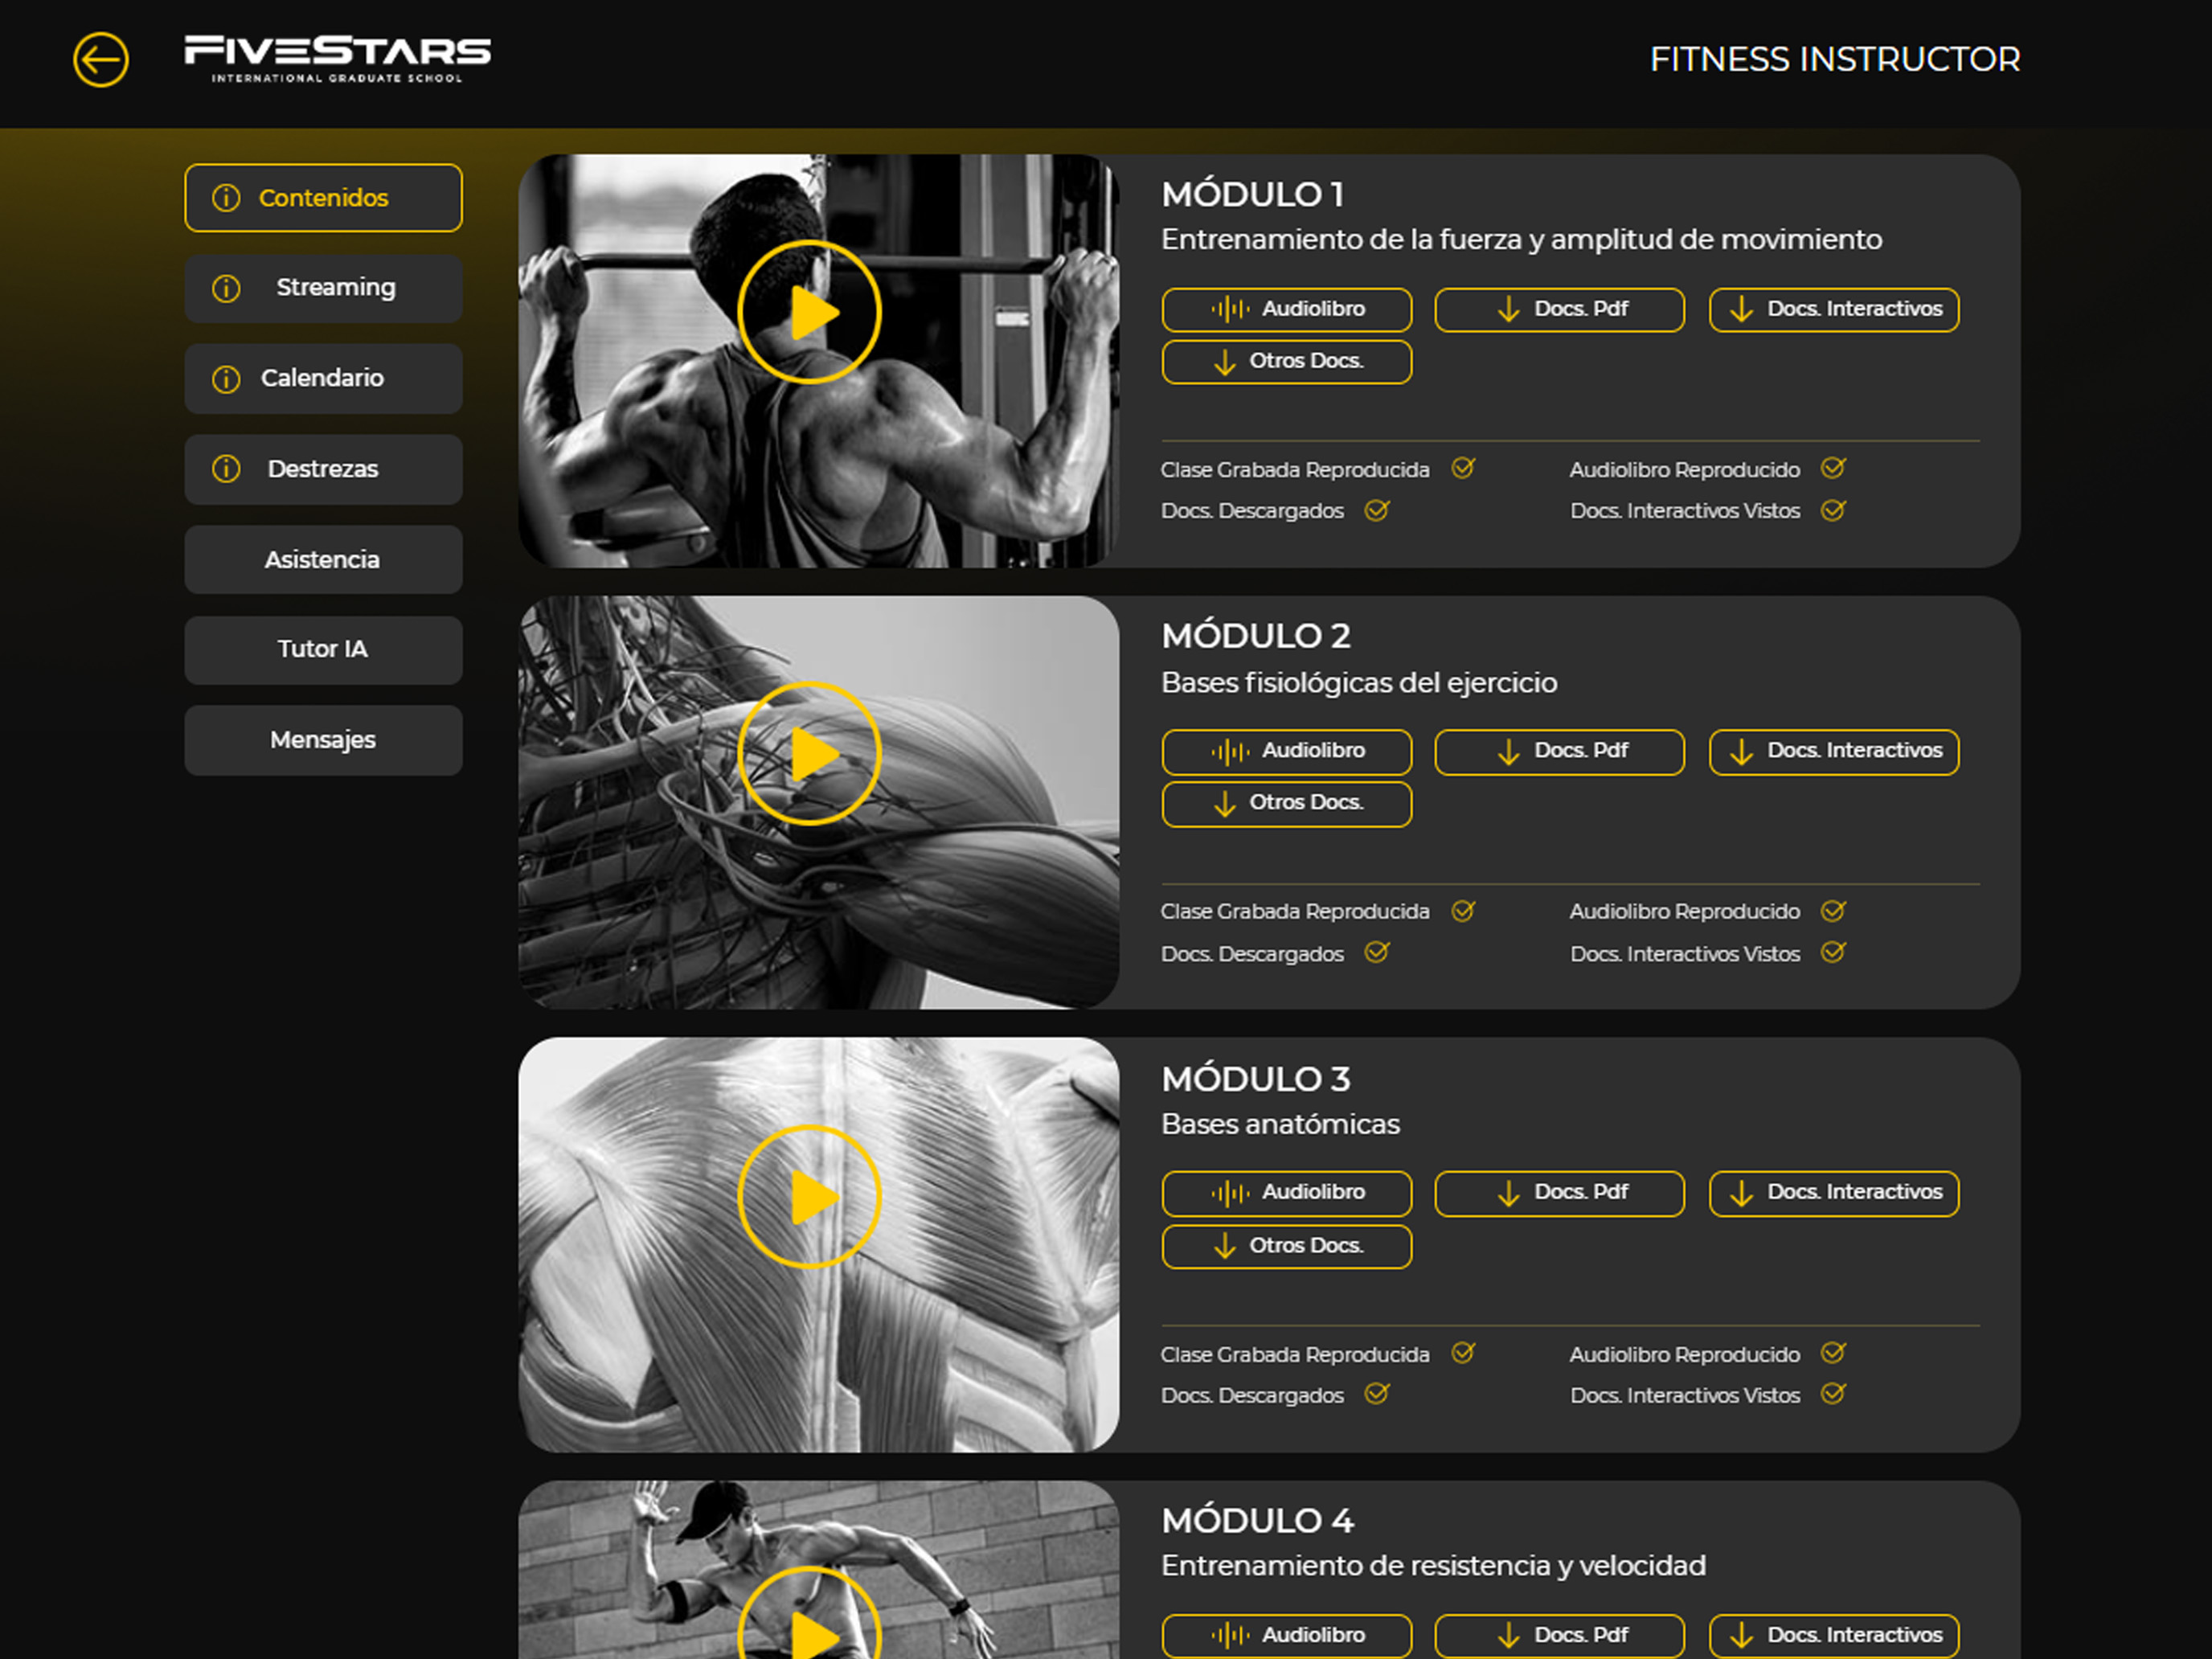Open the Asistencia section
The height and width of the screenshot is (1659, 2212).
coord(323,560)
